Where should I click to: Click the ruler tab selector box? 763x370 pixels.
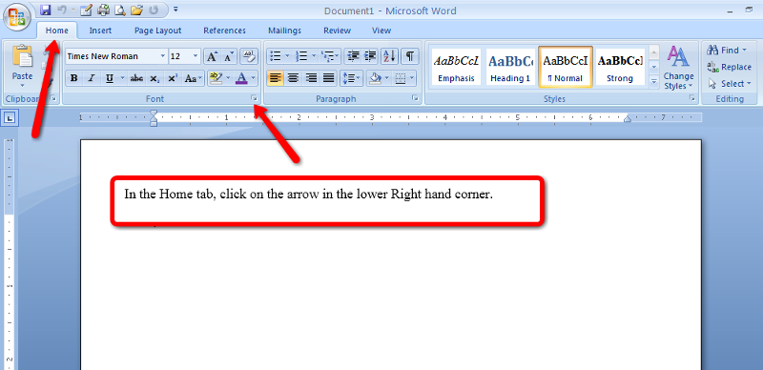10,118
